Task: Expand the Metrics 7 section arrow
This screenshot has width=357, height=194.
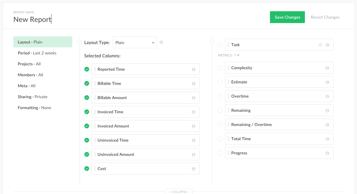Action: 238,55
